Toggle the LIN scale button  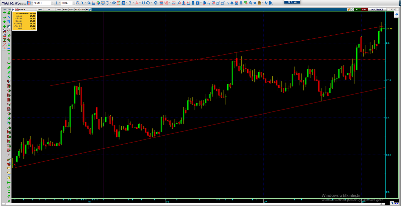tap(58, 9)
